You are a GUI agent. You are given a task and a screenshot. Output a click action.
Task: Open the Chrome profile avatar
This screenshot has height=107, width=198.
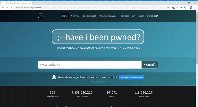191,8
